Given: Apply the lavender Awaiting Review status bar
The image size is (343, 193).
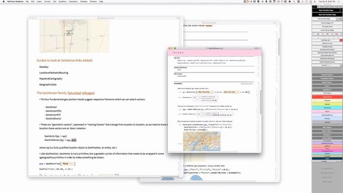Looking at the screenshot, I should [327, 115].
